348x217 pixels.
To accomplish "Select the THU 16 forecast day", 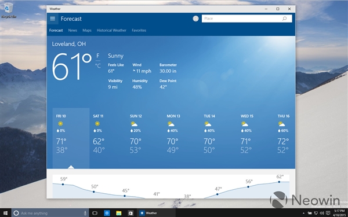I will (285, 138).
